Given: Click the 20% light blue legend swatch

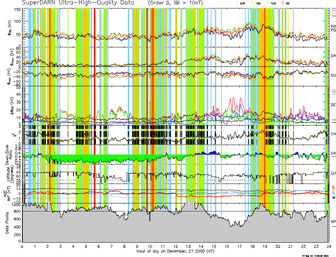Looking at the screenshot, I should [238, 3].
